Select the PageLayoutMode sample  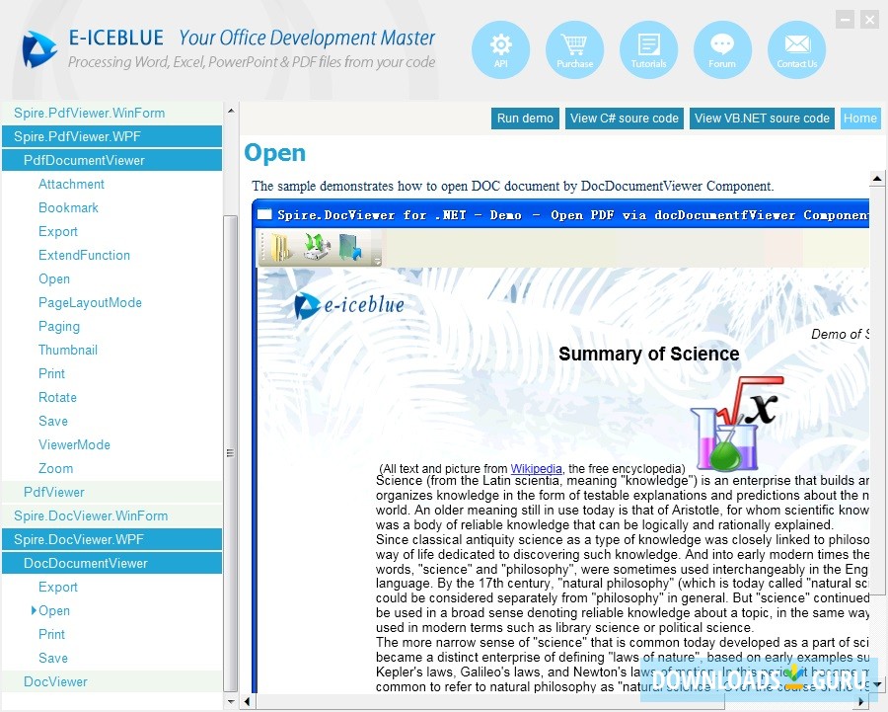coord(90,303)
